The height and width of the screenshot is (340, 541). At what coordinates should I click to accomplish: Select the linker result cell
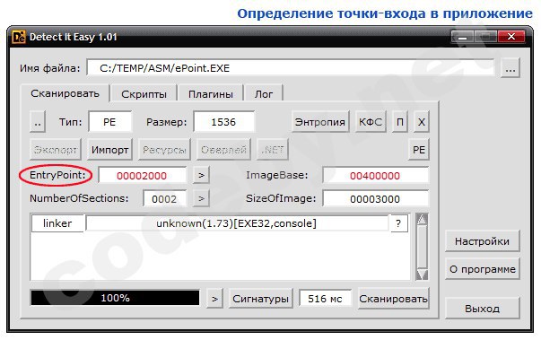pos(57,223)
